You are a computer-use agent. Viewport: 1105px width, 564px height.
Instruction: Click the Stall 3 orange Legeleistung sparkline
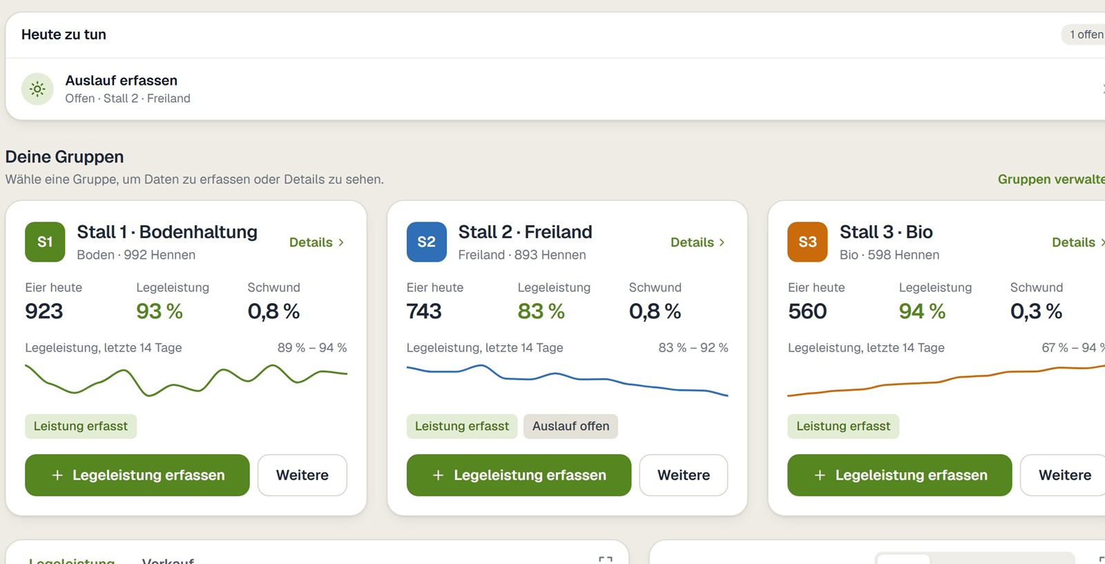[x=946, y=381]
